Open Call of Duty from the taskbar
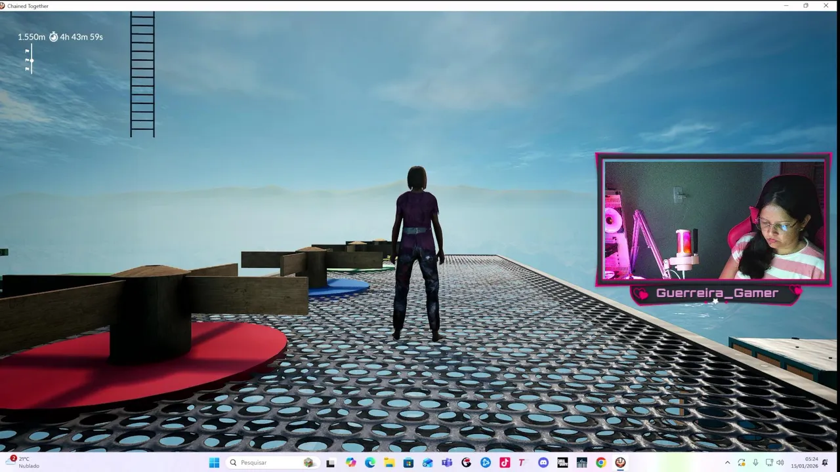 point(562,463)
